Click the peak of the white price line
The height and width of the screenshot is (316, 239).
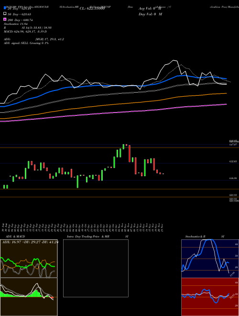(174, 60)
